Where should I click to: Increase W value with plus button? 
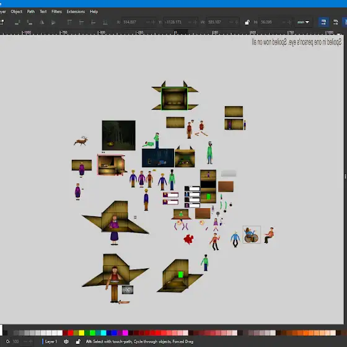pyautogui.click(x=237, y=22)
